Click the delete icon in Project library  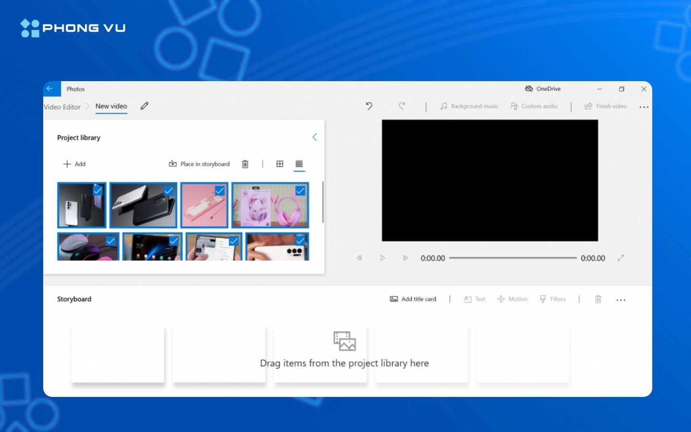click(x=245, y=164)
